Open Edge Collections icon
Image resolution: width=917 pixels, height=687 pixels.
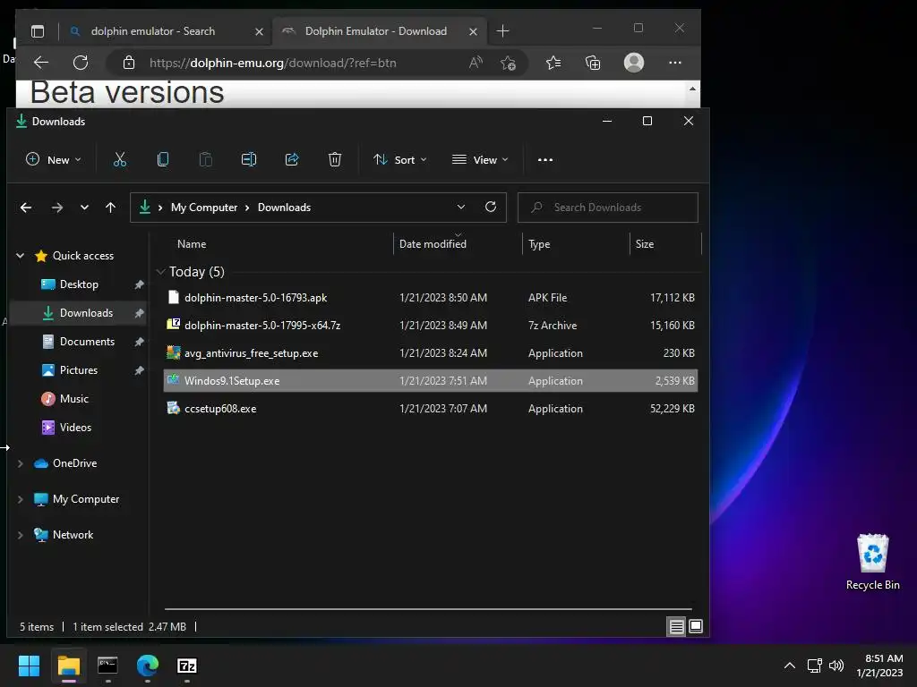593,63
